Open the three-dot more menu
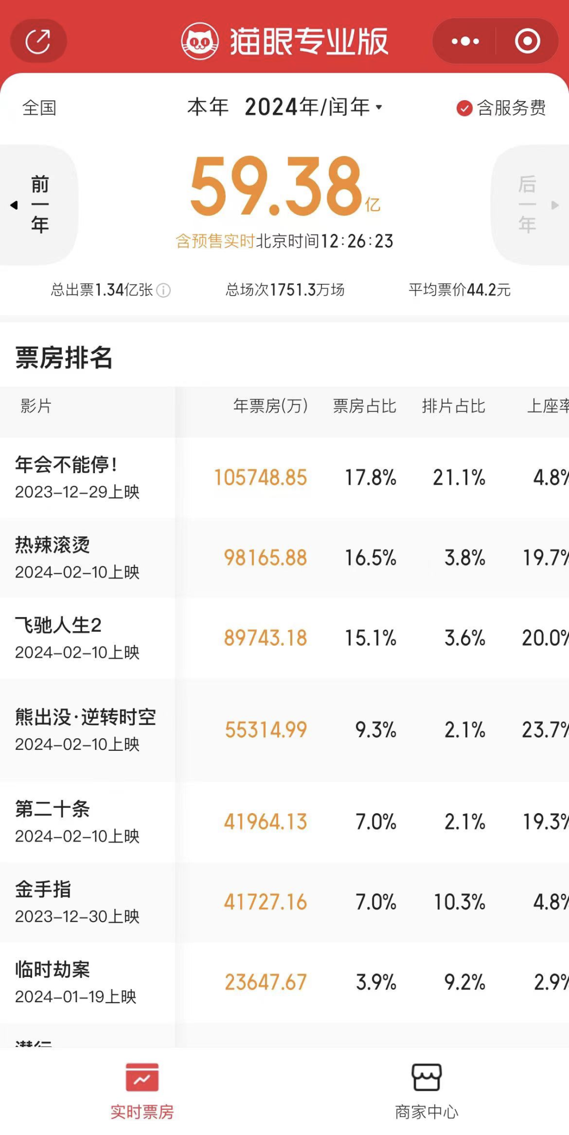 click(x=465, y=41)
